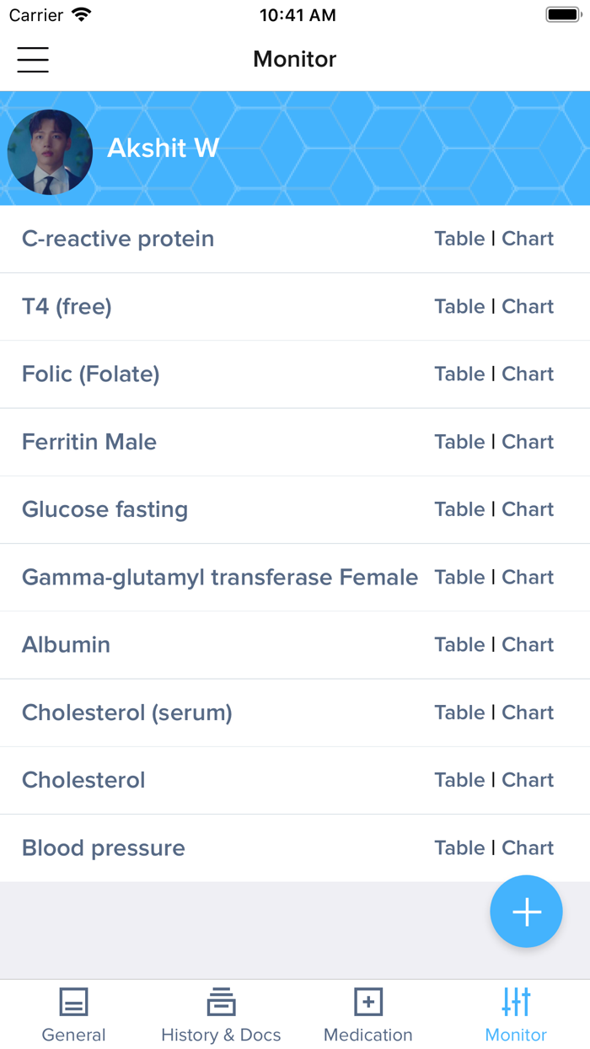
Task: Tap the blue plus add button
Action: [x=526, y=912]
